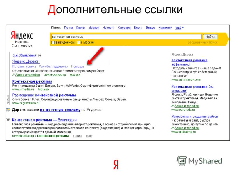This screenshot has height=174, width=233.
Task: Click the www.i-media.ru URL
Action: click(23, 90)
